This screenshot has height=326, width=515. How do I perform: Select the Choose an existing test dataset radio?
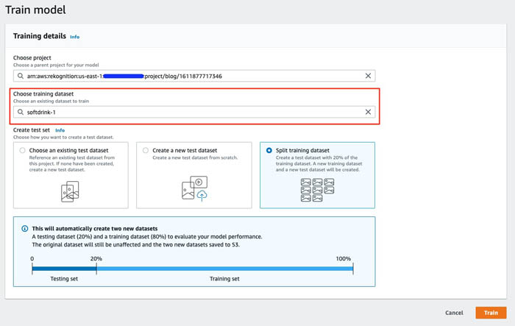[x=22, y=150]
